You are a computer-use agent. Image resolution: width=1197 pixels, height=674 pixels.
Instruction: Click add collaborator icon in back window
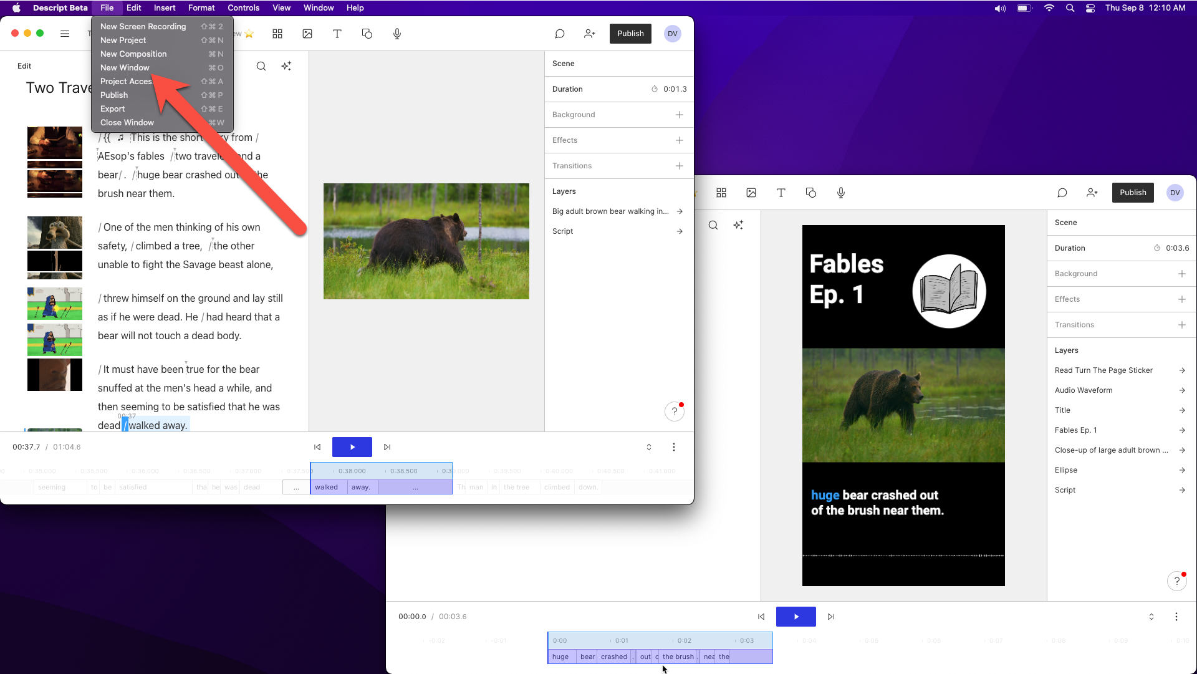pyautogui.click(x=1092, y=193)
